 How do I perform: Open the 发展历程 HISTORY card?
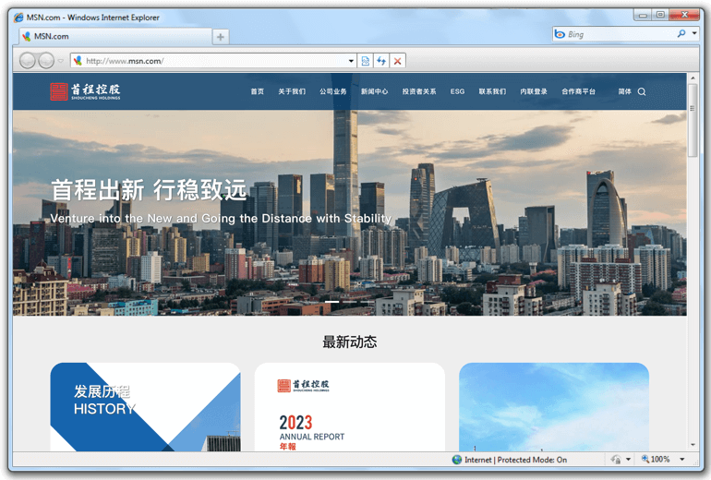click(x=146, y=406)
